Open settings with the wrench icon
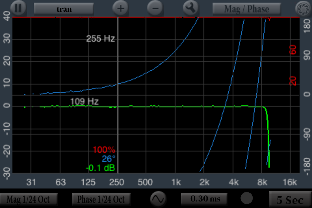This screenshot has width=312, height=208. [190, 8]
